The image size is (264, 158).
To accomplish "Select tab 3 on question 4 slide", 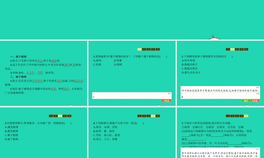I will coord(148,116).
